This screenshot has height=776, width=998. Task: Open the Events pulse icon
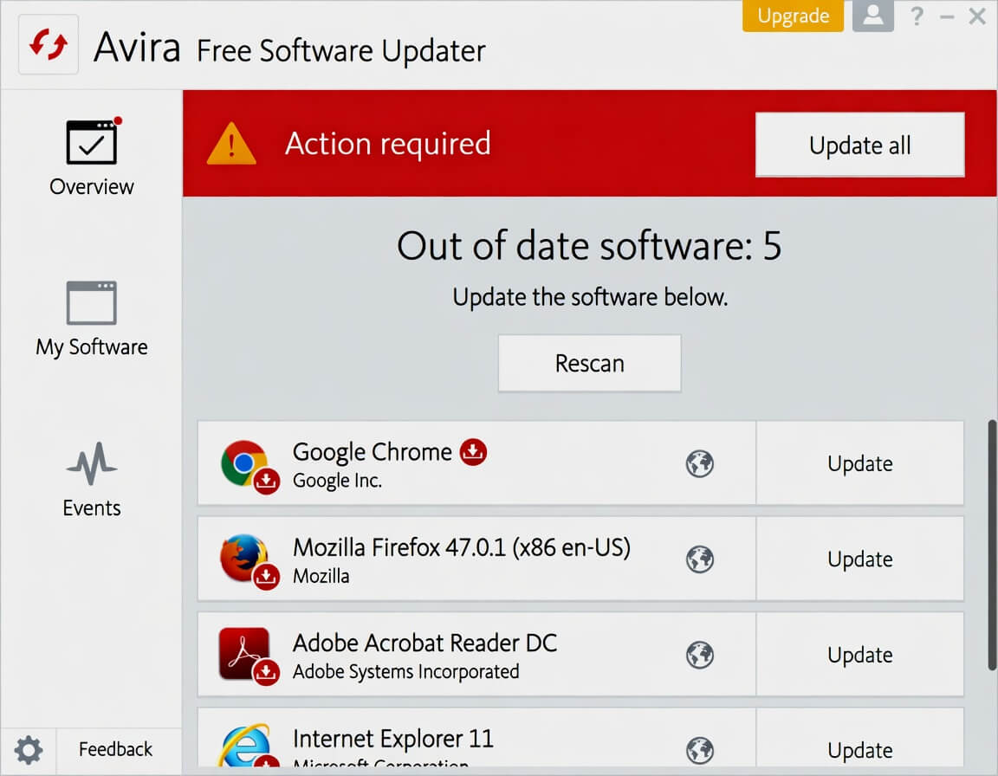click(92, 463)
